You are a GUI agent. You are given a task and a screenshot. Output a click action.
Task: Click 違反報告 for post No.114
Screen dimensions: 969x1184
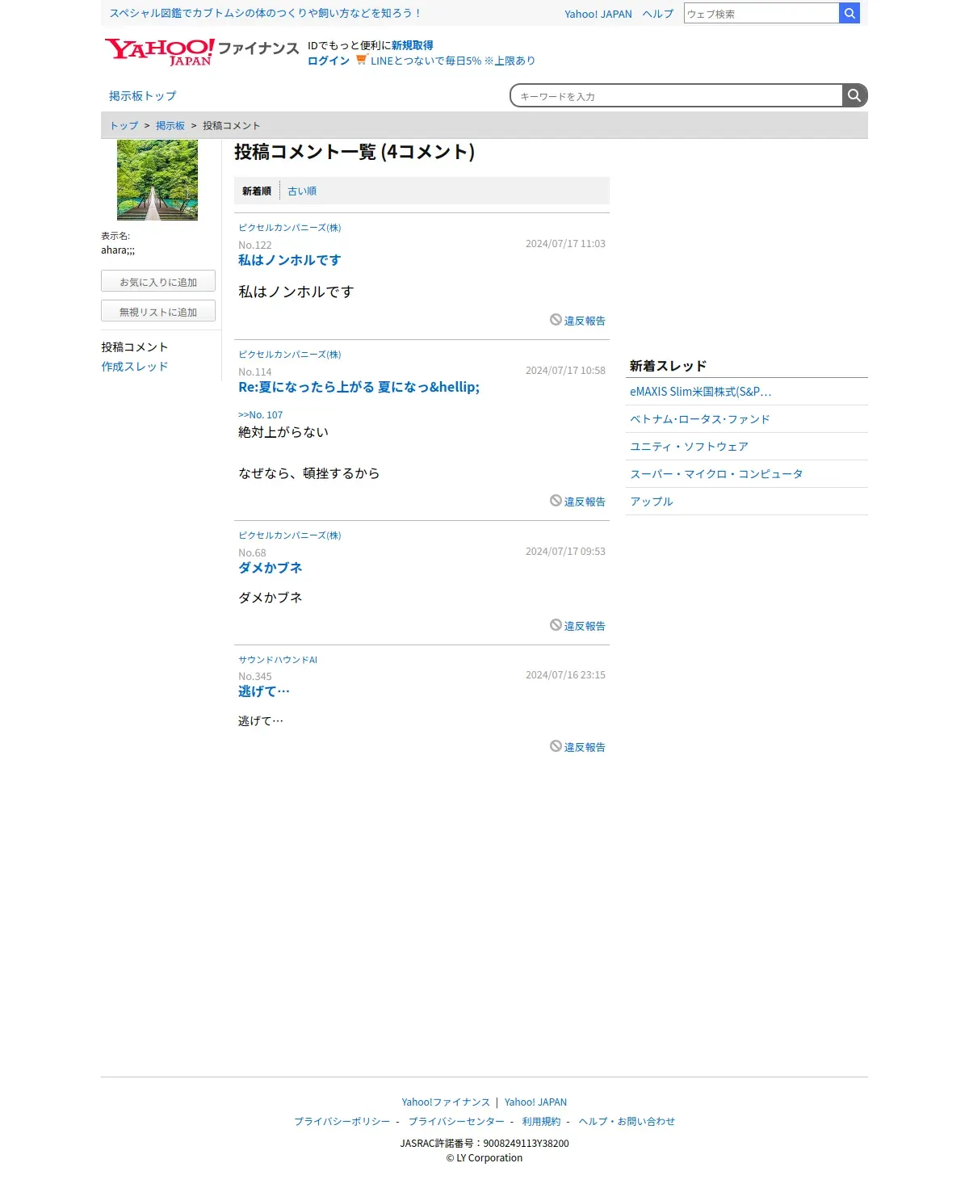pyautogui.click(x=585, y=502)
